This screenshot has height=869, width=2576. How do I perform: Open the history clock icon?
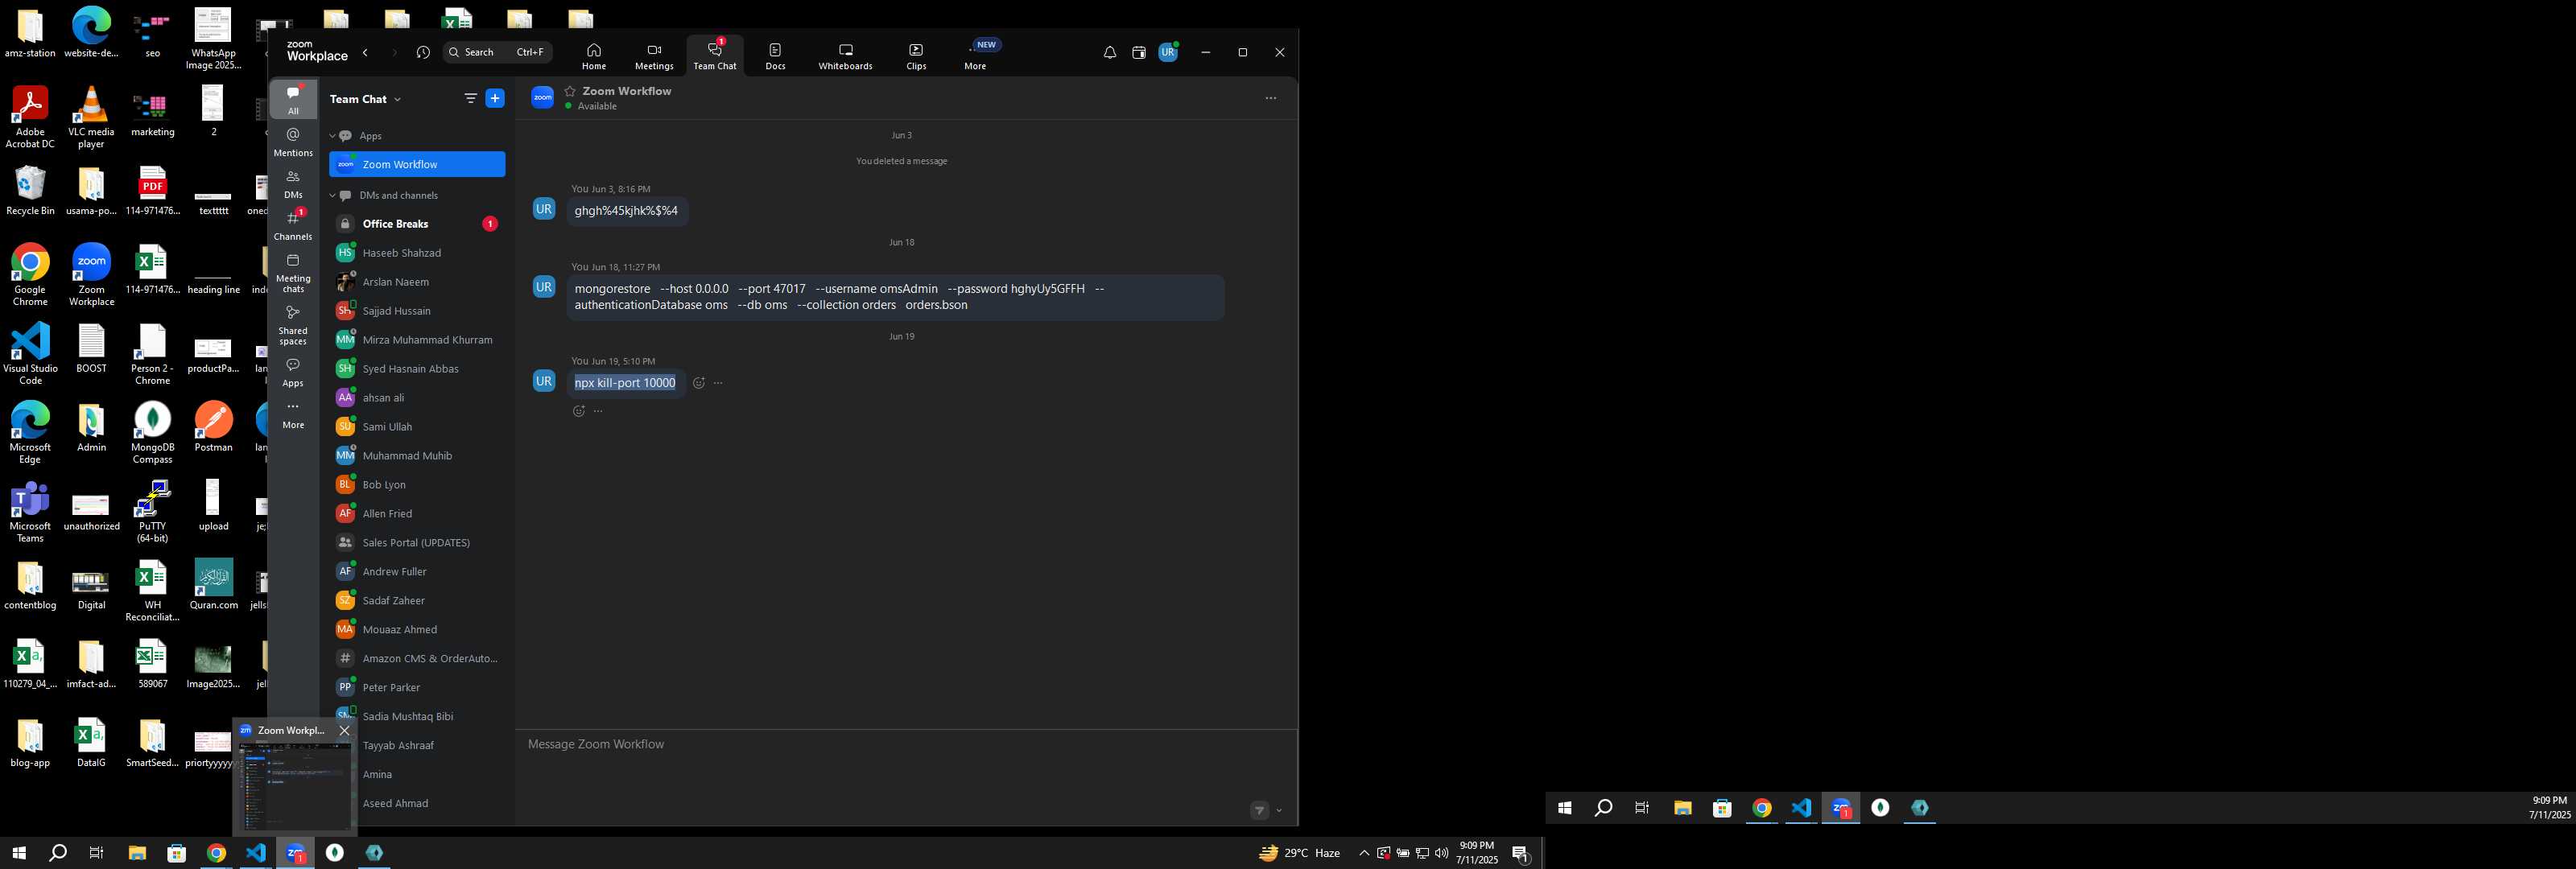(423, 52)
